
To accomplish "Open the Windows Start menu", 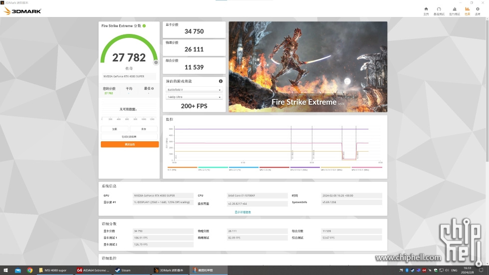I will 5,270.
